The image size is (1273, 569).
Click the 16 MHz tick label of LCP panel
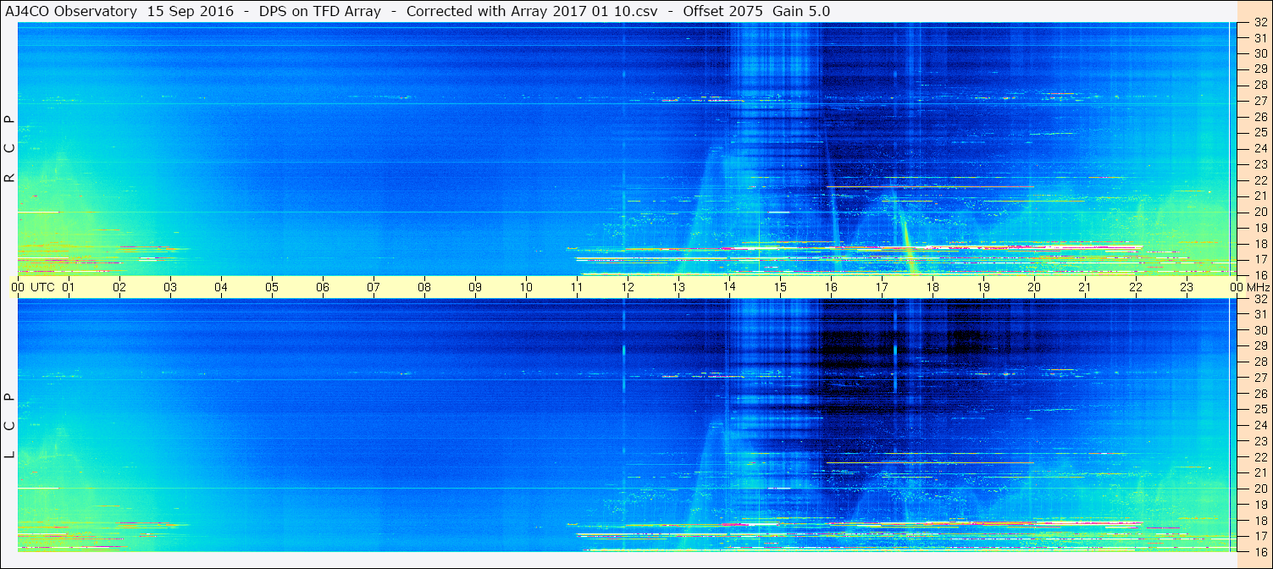(x=1259, y=551)
